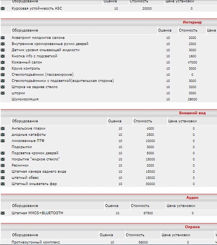Click cost value 67500 for MMCS+BLUETOOTH
The image size is (217, 245).
pos(148,213)
